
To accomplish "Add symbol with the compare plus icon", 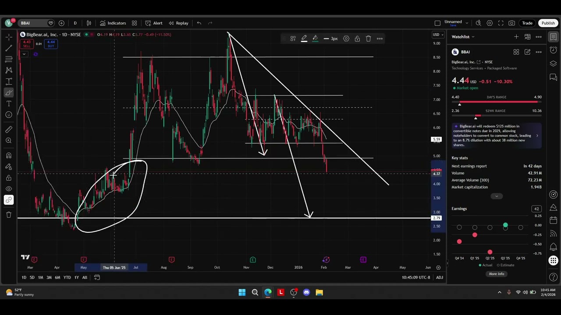I will (x=61, y=23).
